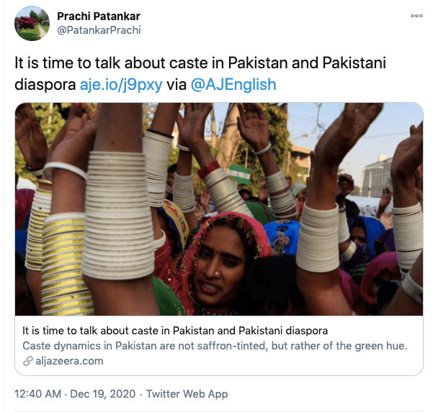Click the tweet text about Pakistani diaspora
Image resolution: width=433 pixels, height=412 pixels.
tap(200, 73)
